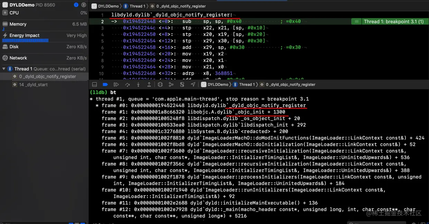Click frame #11 initializeMainExecutable line
This screenshot has height=224, width=429.
tap(210, 203)
